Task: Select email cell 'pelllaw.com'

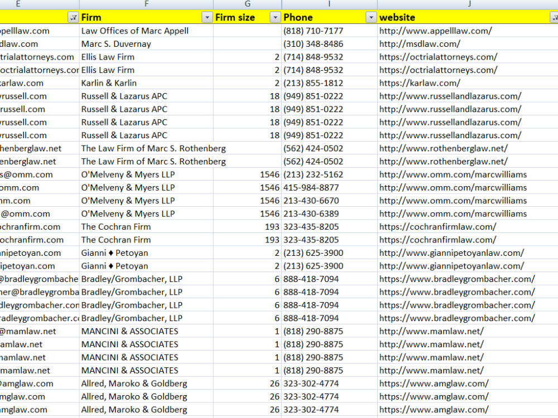Action: pos(40,31)
